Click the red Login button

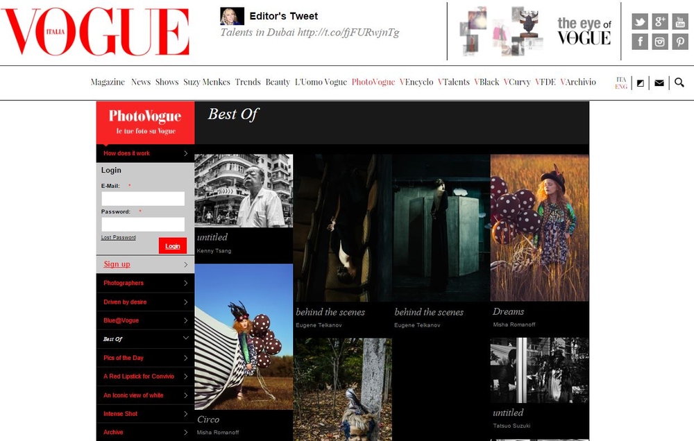click(173, 246)
